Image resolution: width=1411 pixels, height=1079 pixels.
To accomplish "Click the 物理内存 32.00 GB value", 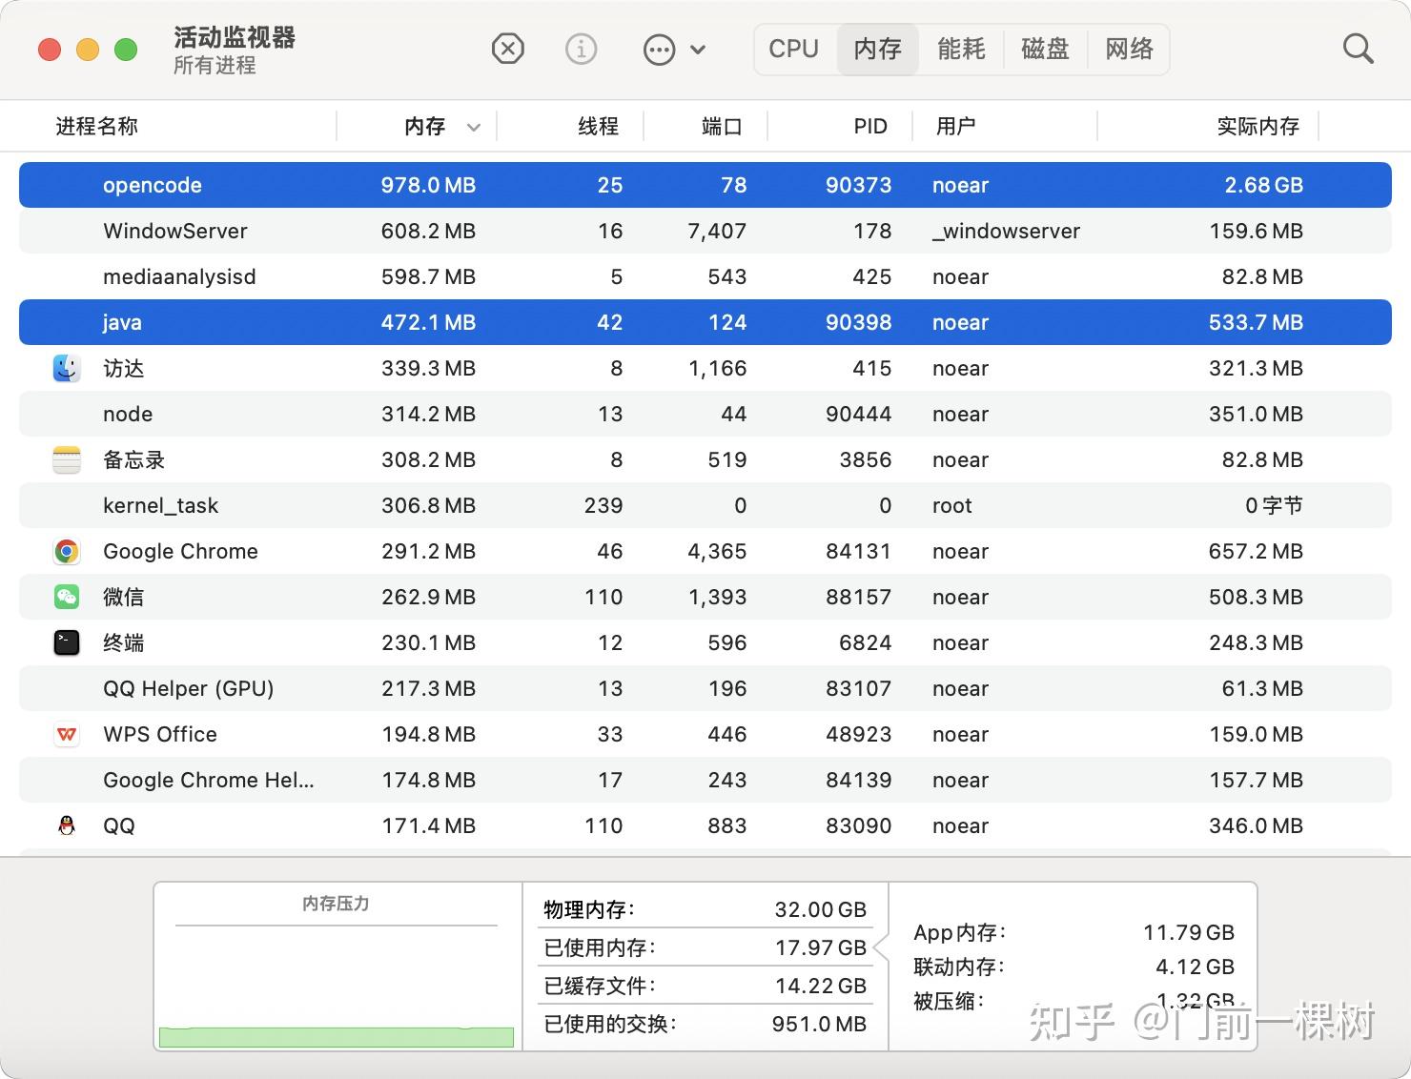I will [820, 909].
